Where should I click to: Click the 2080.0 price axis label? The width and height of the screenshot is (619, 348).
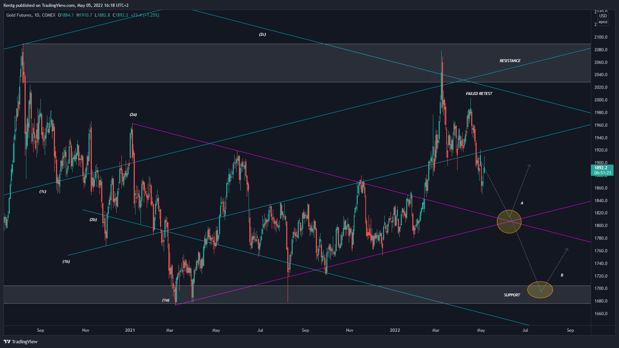(x=601, y=50)
